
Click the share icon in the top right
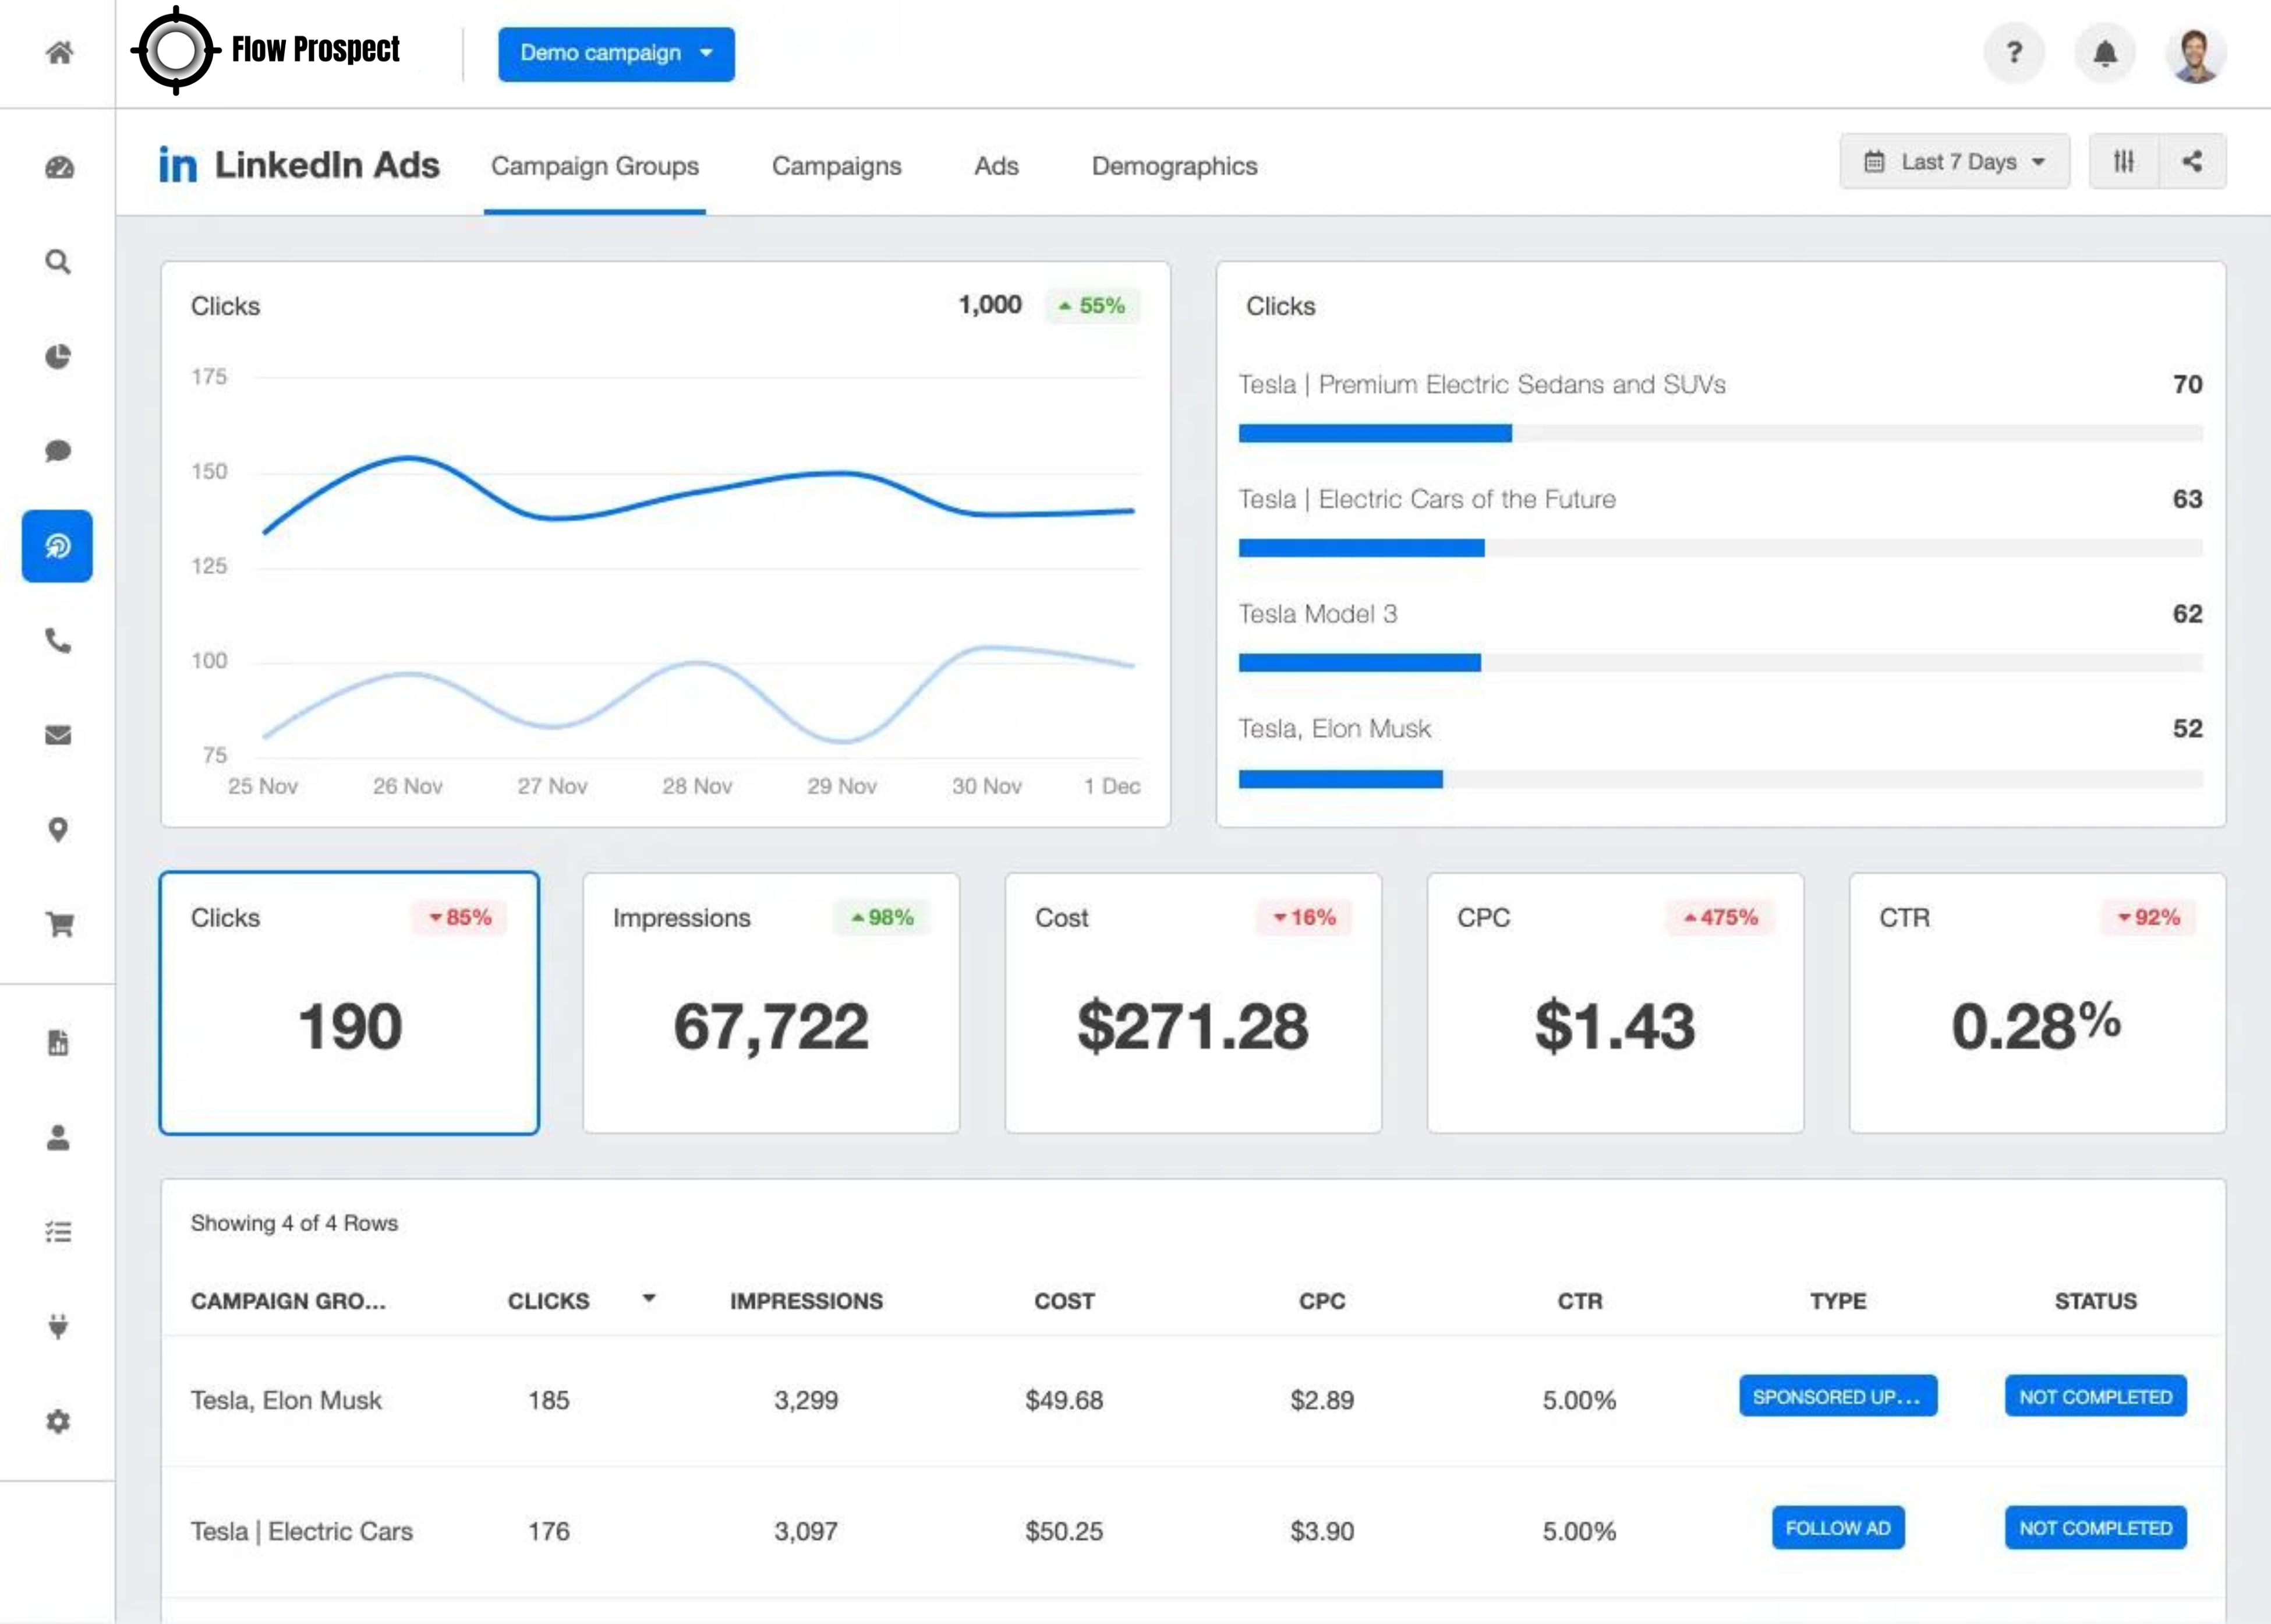pos(2191,161)
